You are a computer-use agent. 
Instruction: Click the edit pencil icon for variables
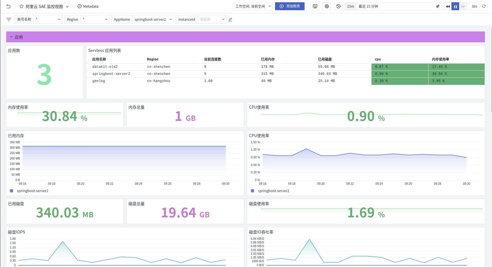point(230,20)
